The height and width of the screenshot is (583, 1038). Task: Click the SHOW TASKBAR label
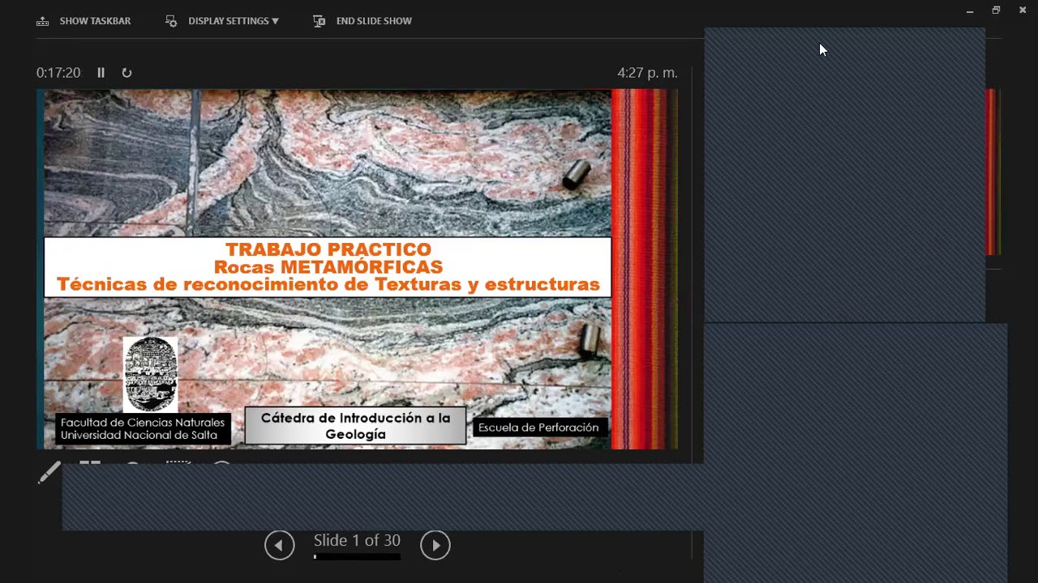[95, 21]
